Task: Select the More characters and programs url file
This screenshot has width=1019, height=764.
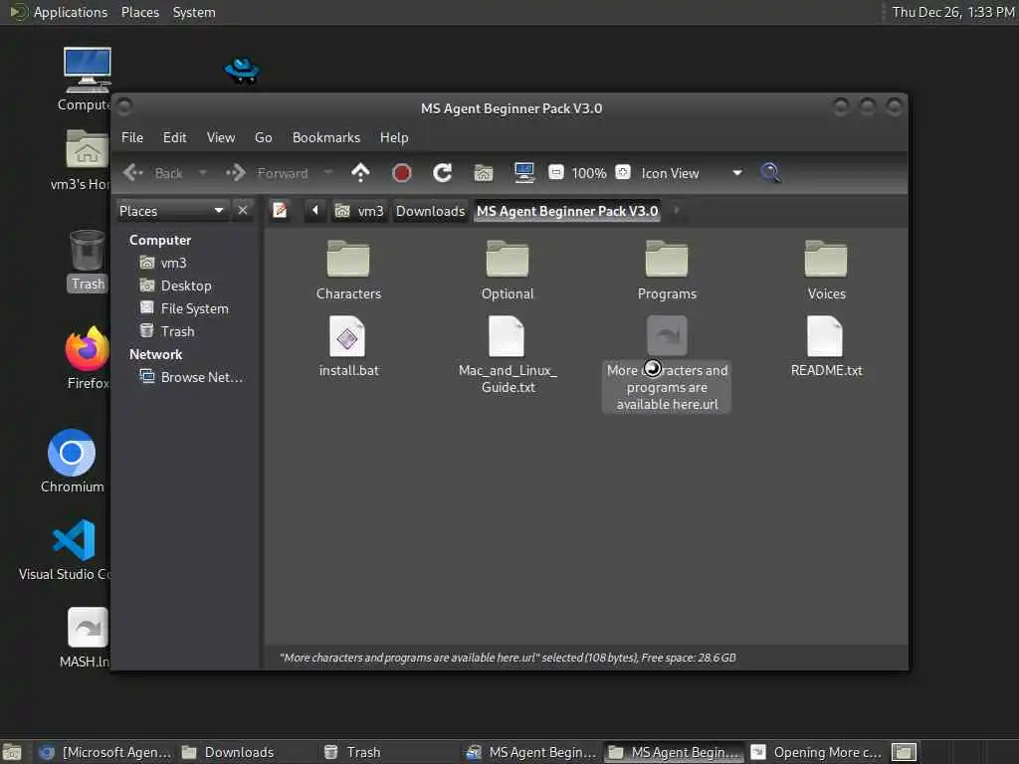Action: [x=667, y=364]
